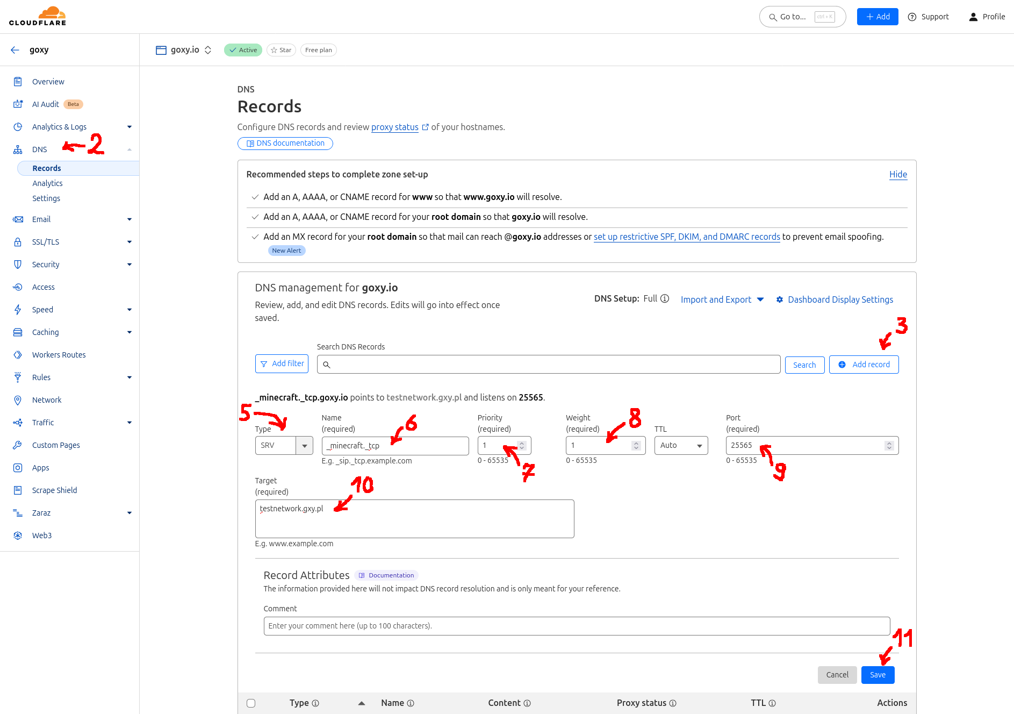
Task: Click the Cloudflare logo
Action: 37,16
